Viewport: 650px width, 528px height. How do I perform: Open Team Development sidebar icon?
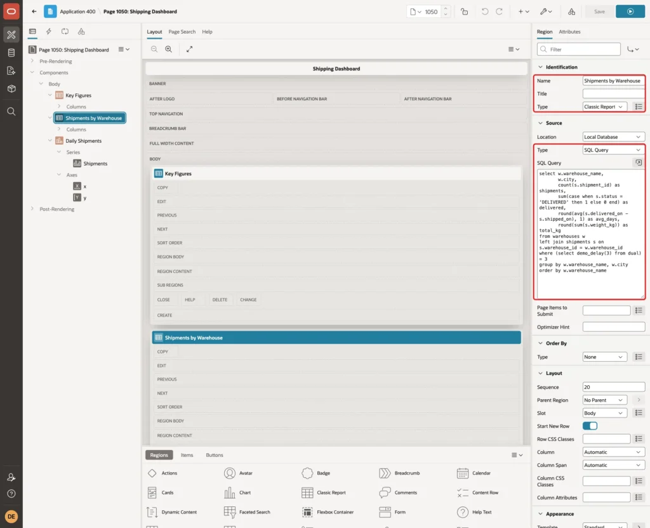pyautogui.click(x=11, y=71)
